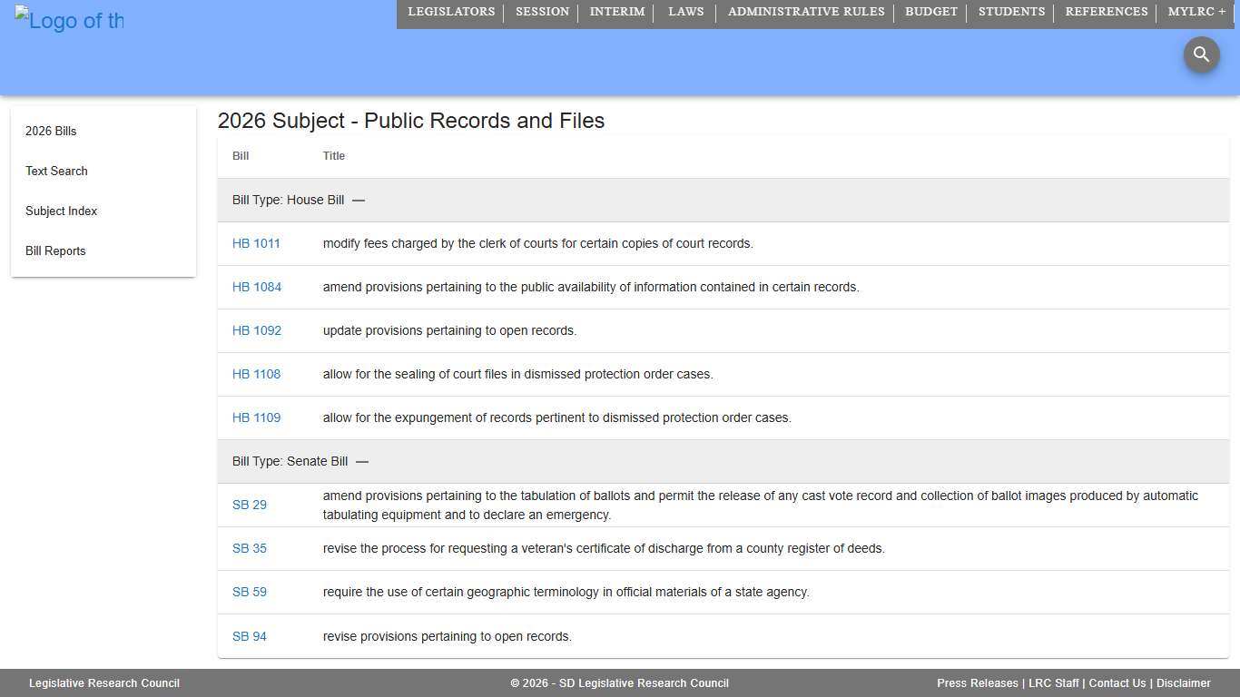Open the SESSION menu
The height and width of the screenshot is (697, 1240).
542,12
